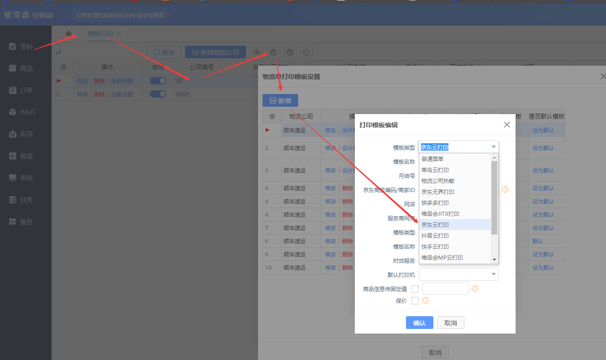
Task: Select 菜鸟云打印 from the dropdown list
Action: (x=455, y=170)
